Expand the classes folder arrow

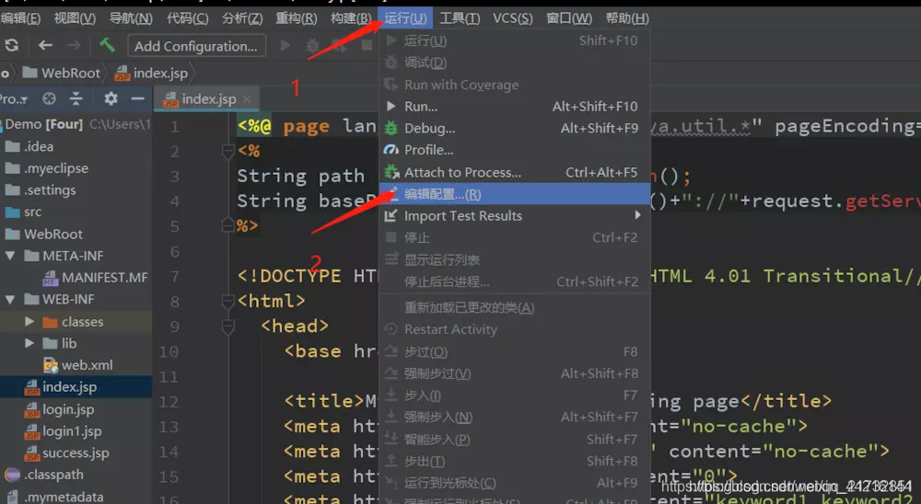pyautogui.click(x=29, y=321)
